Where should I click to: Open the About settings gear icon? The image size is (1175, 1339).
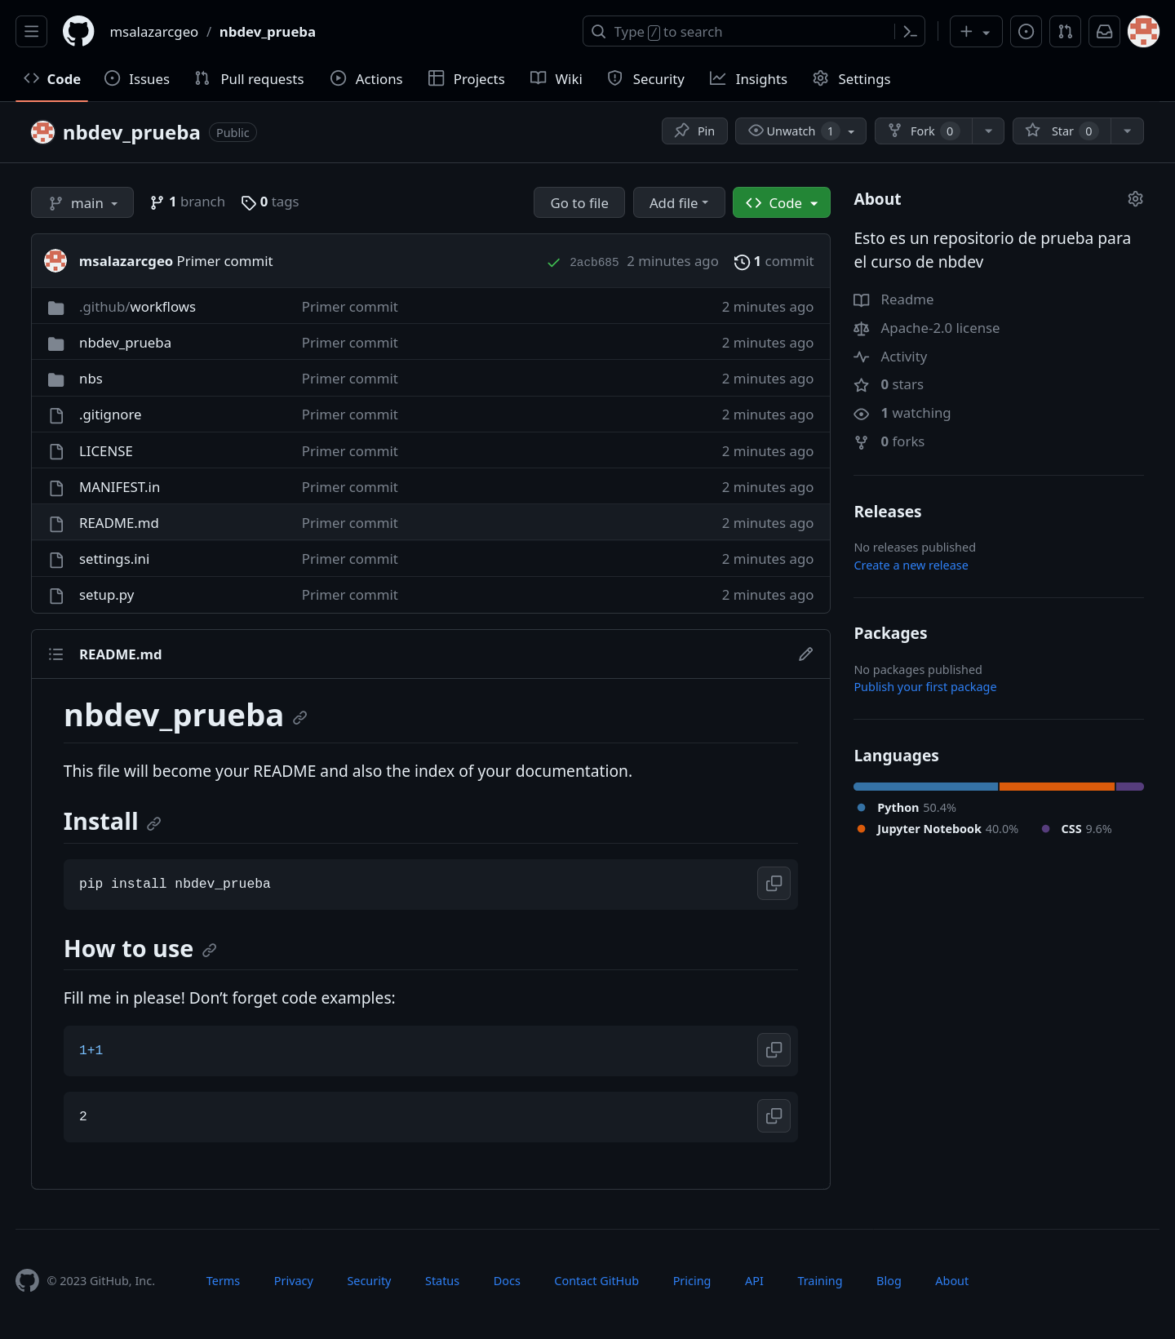pos(1135,199)
